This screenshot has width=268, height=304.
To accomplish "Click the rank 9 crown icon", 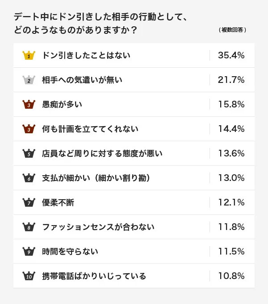I will (x=29, y=251).
